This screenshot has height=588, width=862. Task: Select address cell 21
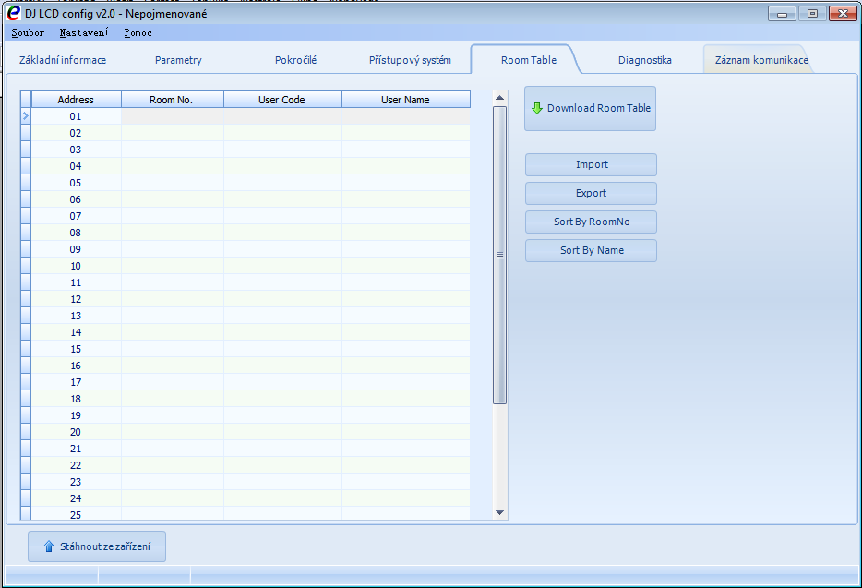point(76,449)
